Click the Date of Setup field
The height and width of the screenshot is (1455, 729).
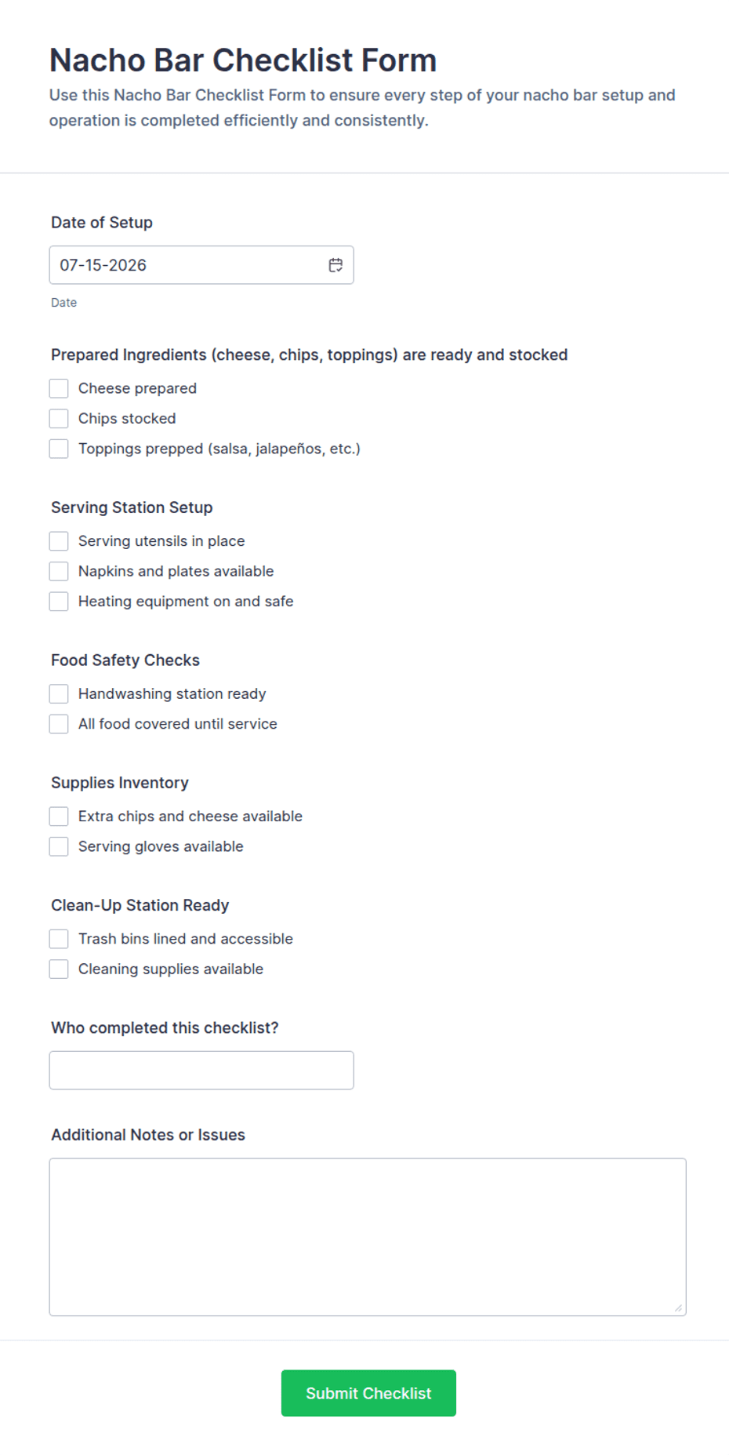coord(201,265)
